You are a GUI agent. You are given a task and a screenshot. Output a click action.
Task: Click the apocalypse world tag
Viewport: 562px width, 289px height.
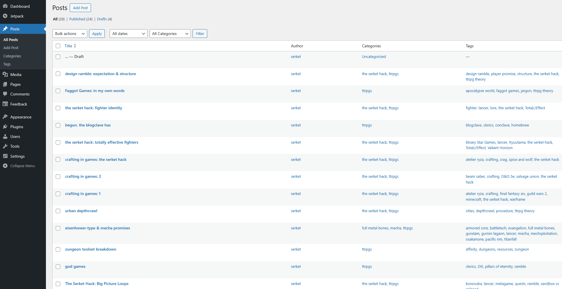(480, 91)
